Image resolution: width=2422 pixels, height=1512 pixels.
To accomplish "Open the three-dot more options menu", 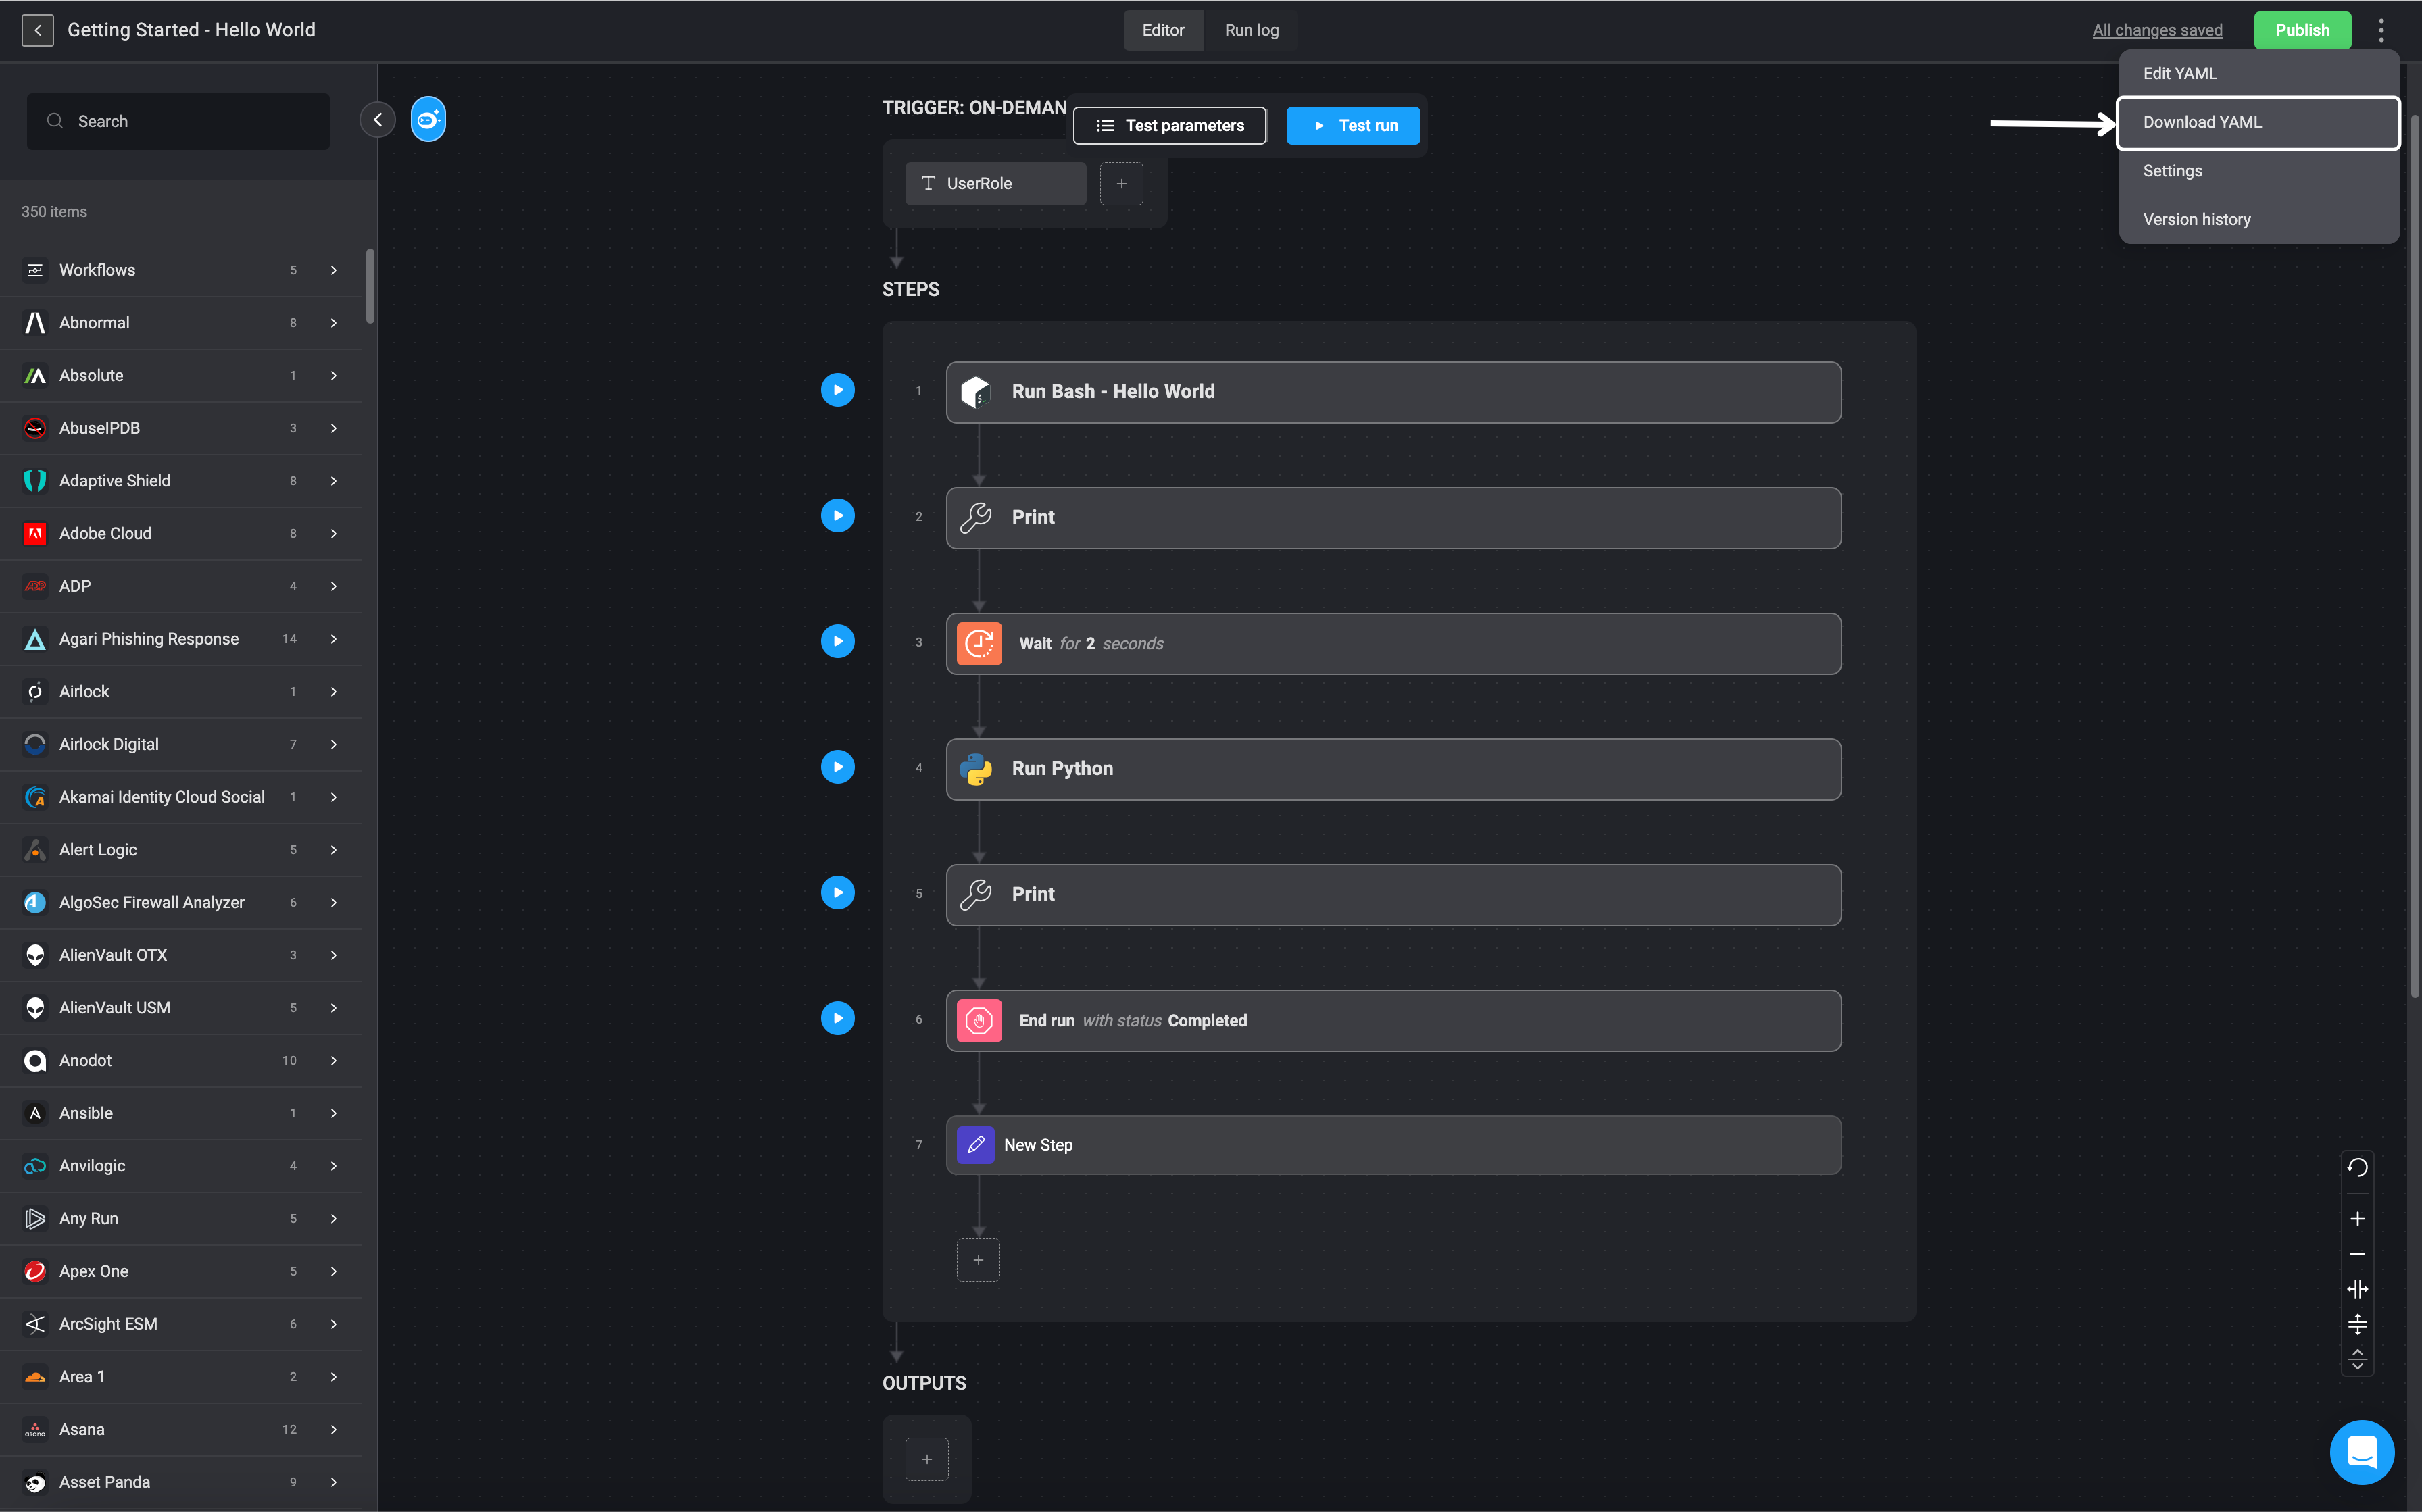I will pos(2381,30).
